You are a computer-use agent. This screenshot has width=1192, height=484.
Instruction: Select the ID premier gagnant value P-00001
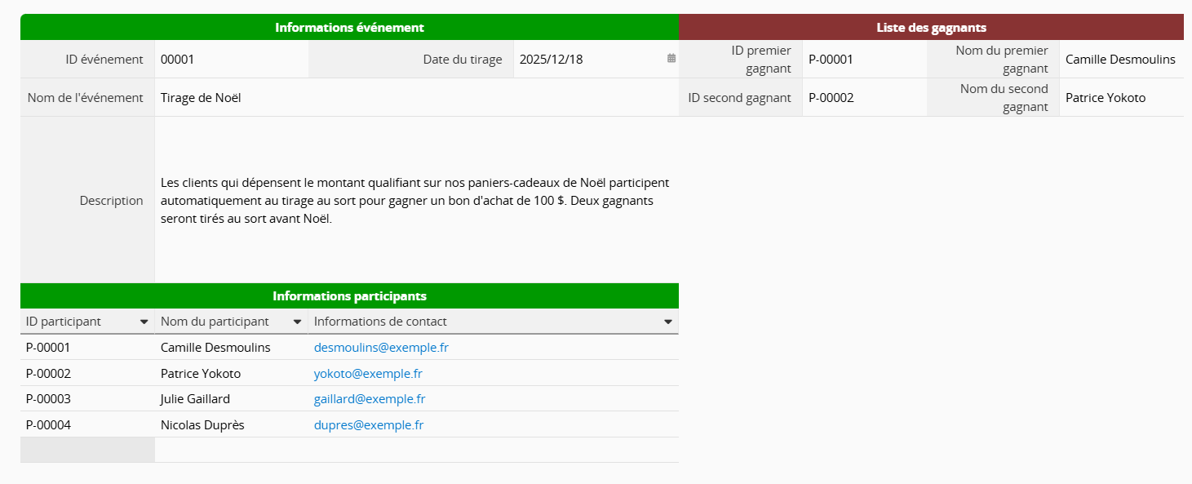(865, 59)
